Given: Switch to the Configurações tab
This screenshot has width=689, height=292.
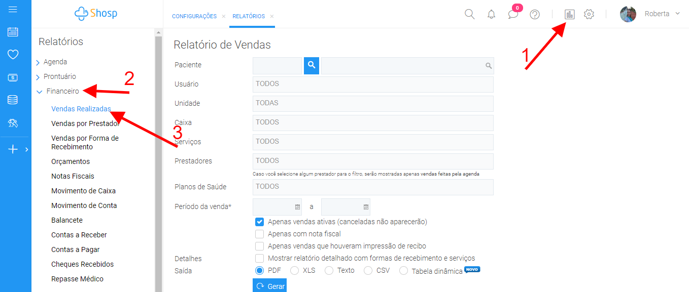Looking at the screenshot, I should coord(194,16).
